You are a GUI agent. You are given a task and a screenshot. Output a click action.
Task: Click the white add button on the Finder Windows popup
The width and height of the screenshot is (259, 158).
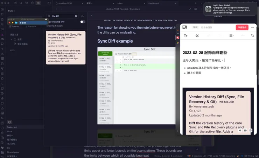pyautogui.click(x=46, y=19)
